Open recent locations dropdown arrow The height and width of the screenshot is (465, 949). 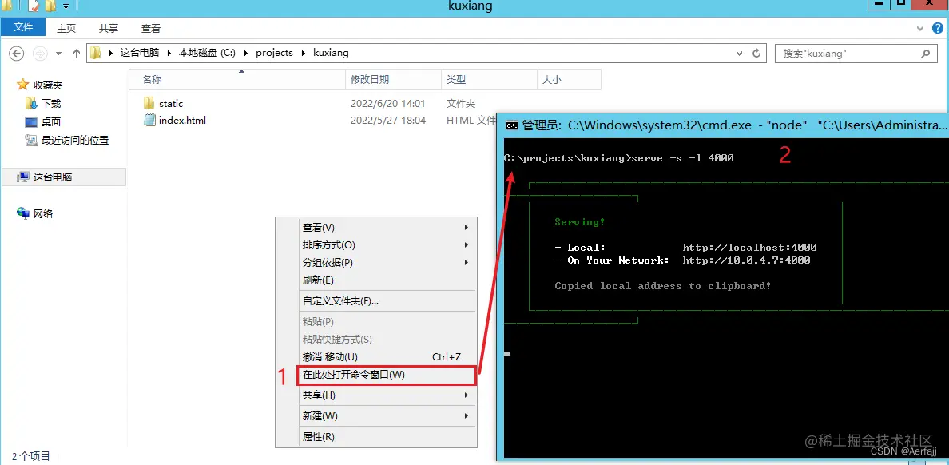tap(58, 54)
